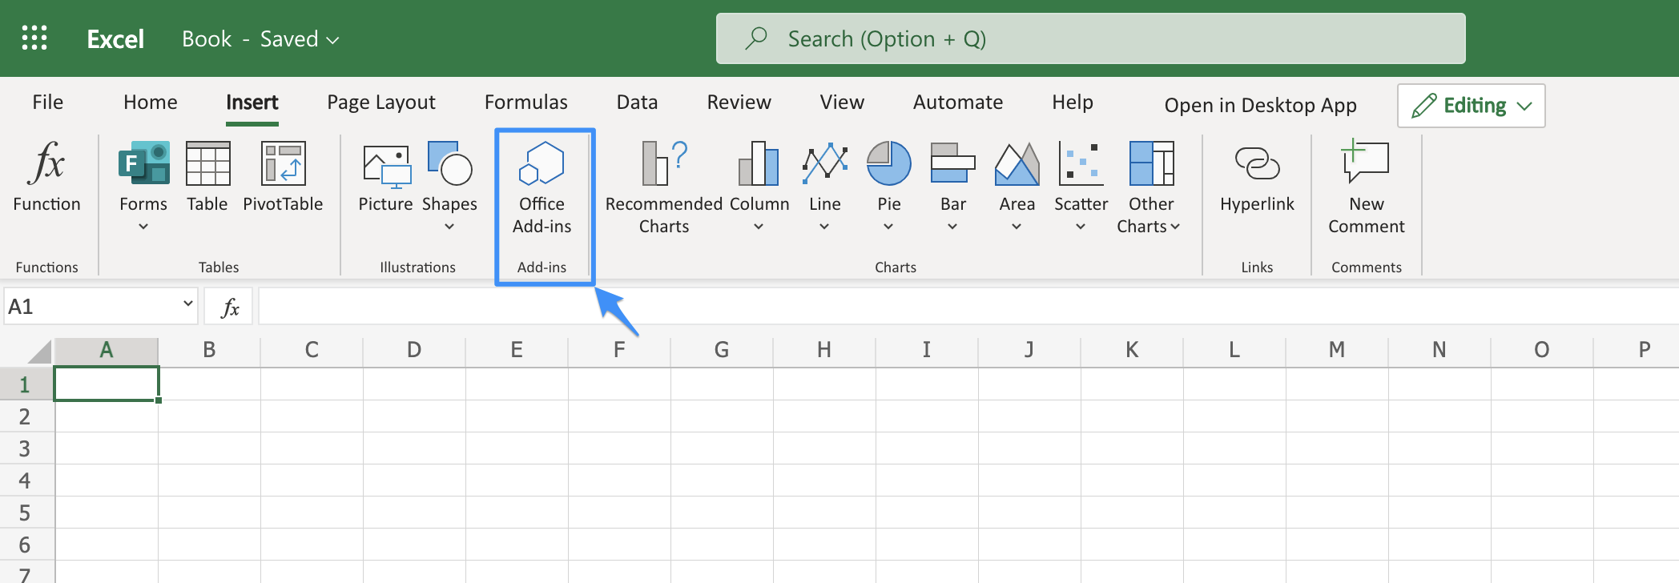This screenshot has width=1679, height=583.
Task: Click the Scatter chart icon
Action: point(1081,163)
